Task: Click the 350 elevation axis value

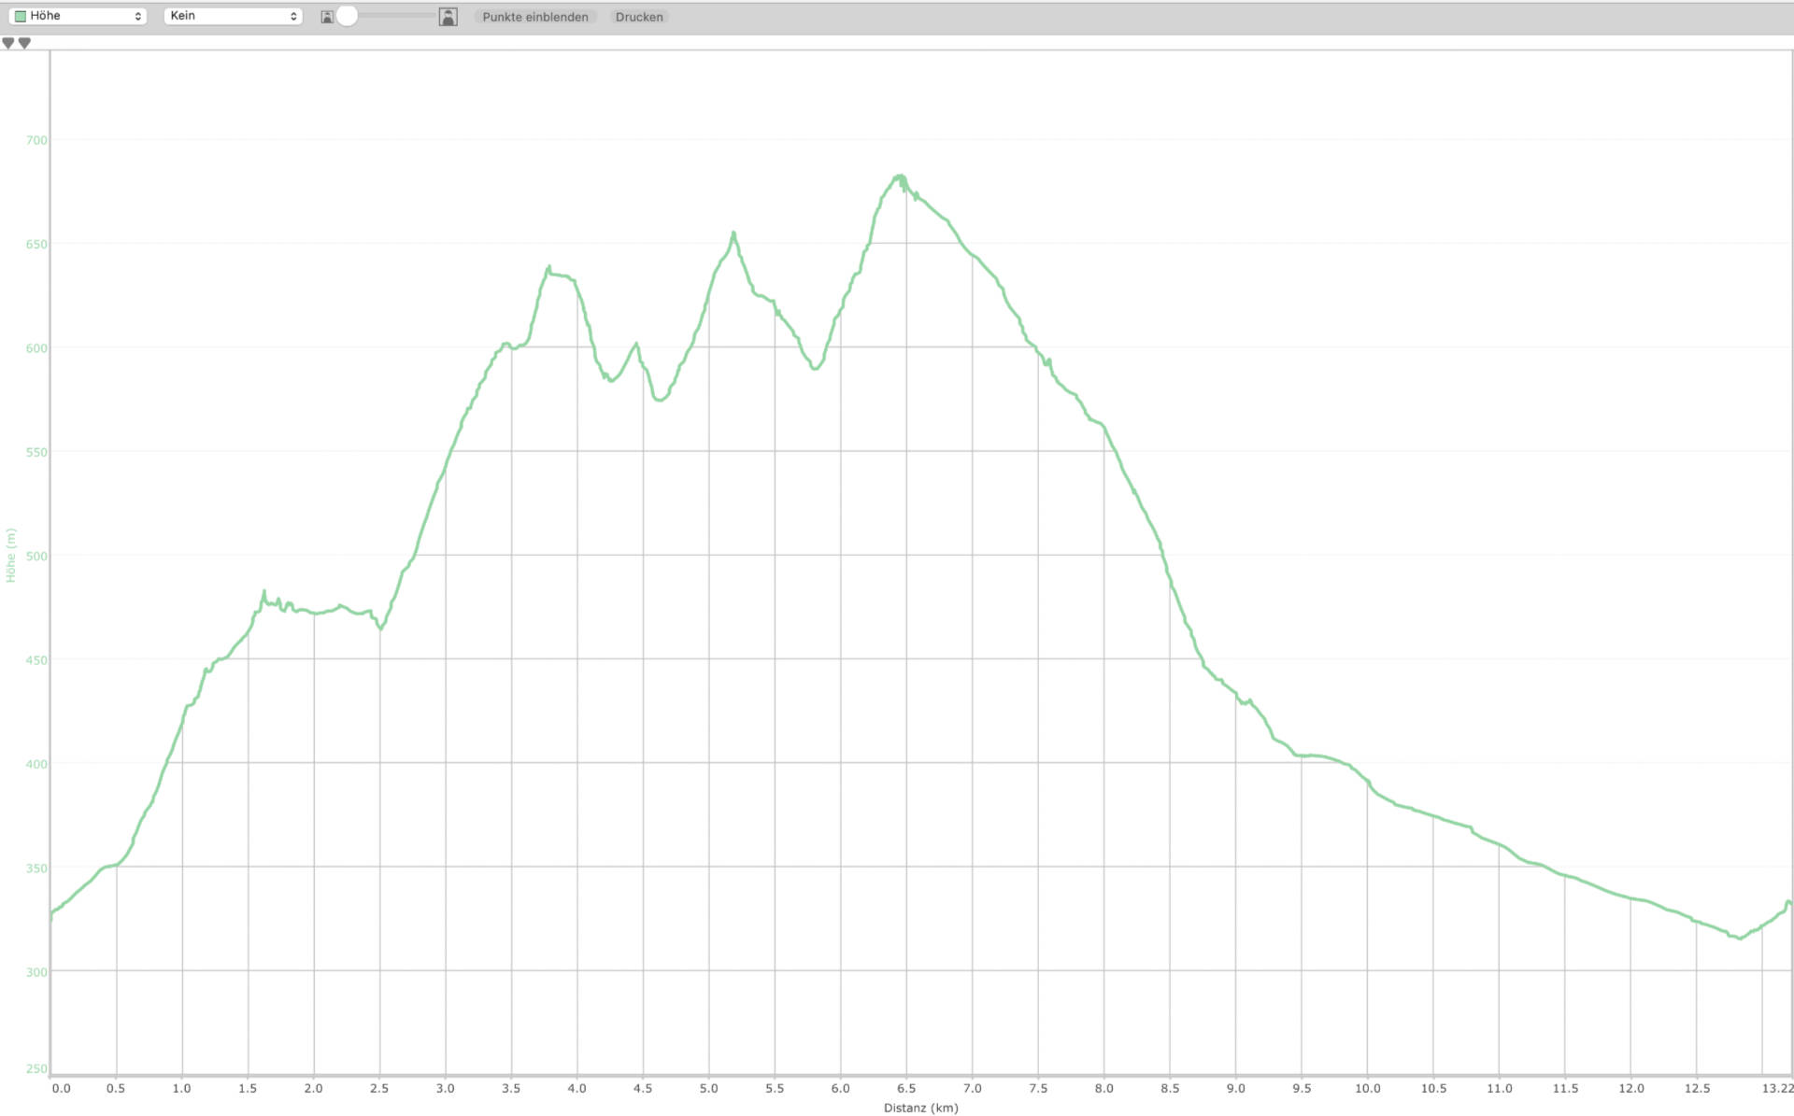Action: [x=36, y=868]
